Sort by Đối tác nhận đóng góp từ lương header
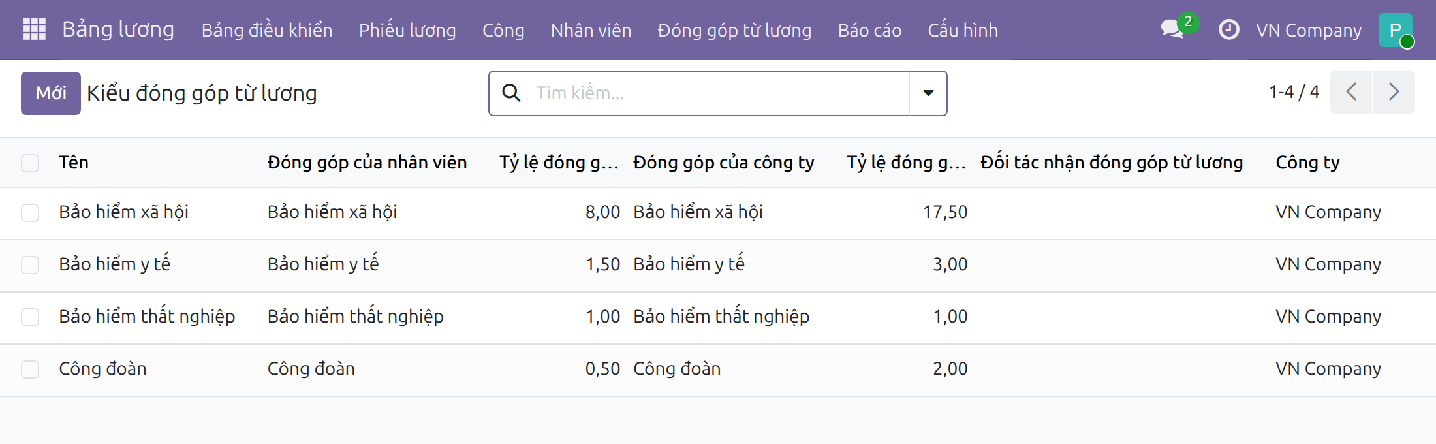This screenshot has width=1436, height=444. [1112, 162]
